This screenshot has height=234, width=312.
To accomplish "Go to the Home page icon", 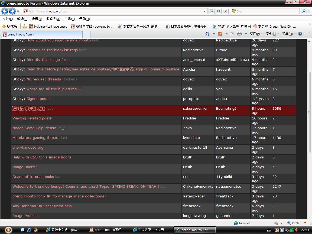I will 207,34.
